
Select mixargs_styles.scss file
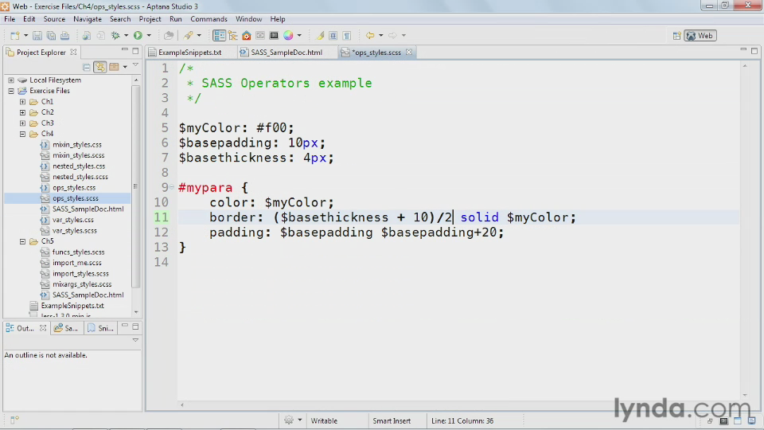[x=82, y=284]
